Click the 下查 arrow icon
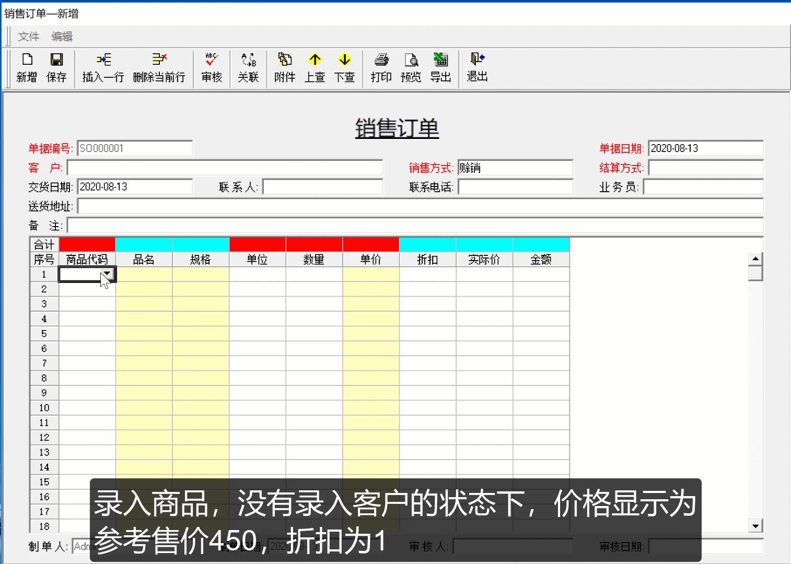 click(x=345, y=68)
